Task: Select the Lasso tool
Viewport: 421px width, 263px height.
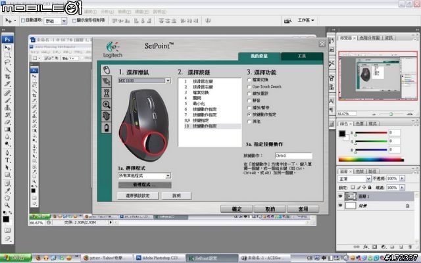Action: pos(7,62)
